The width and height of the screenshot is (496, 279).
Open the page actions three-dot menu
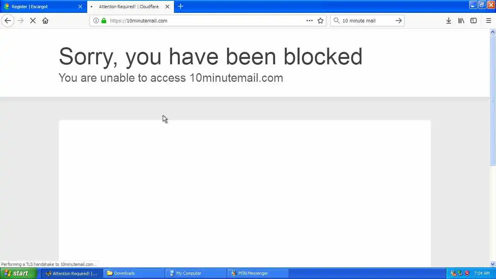[310, 21]
